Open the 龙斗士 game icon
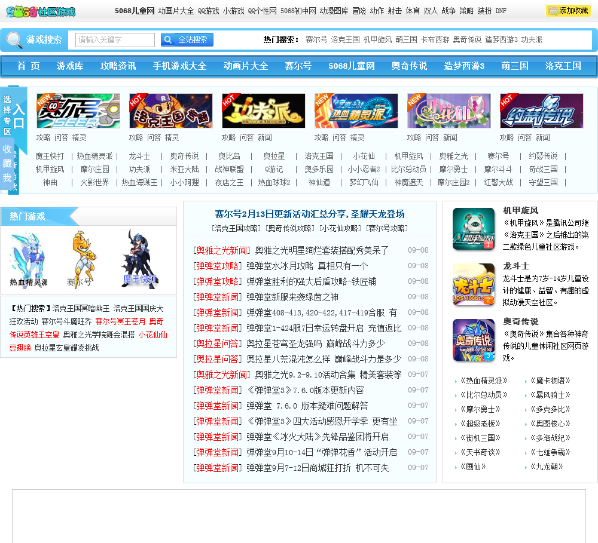 474,285
